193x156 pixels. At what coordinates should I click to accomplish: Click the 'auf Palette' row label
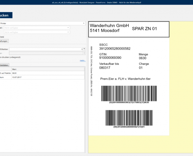click(x=5, y=73)
